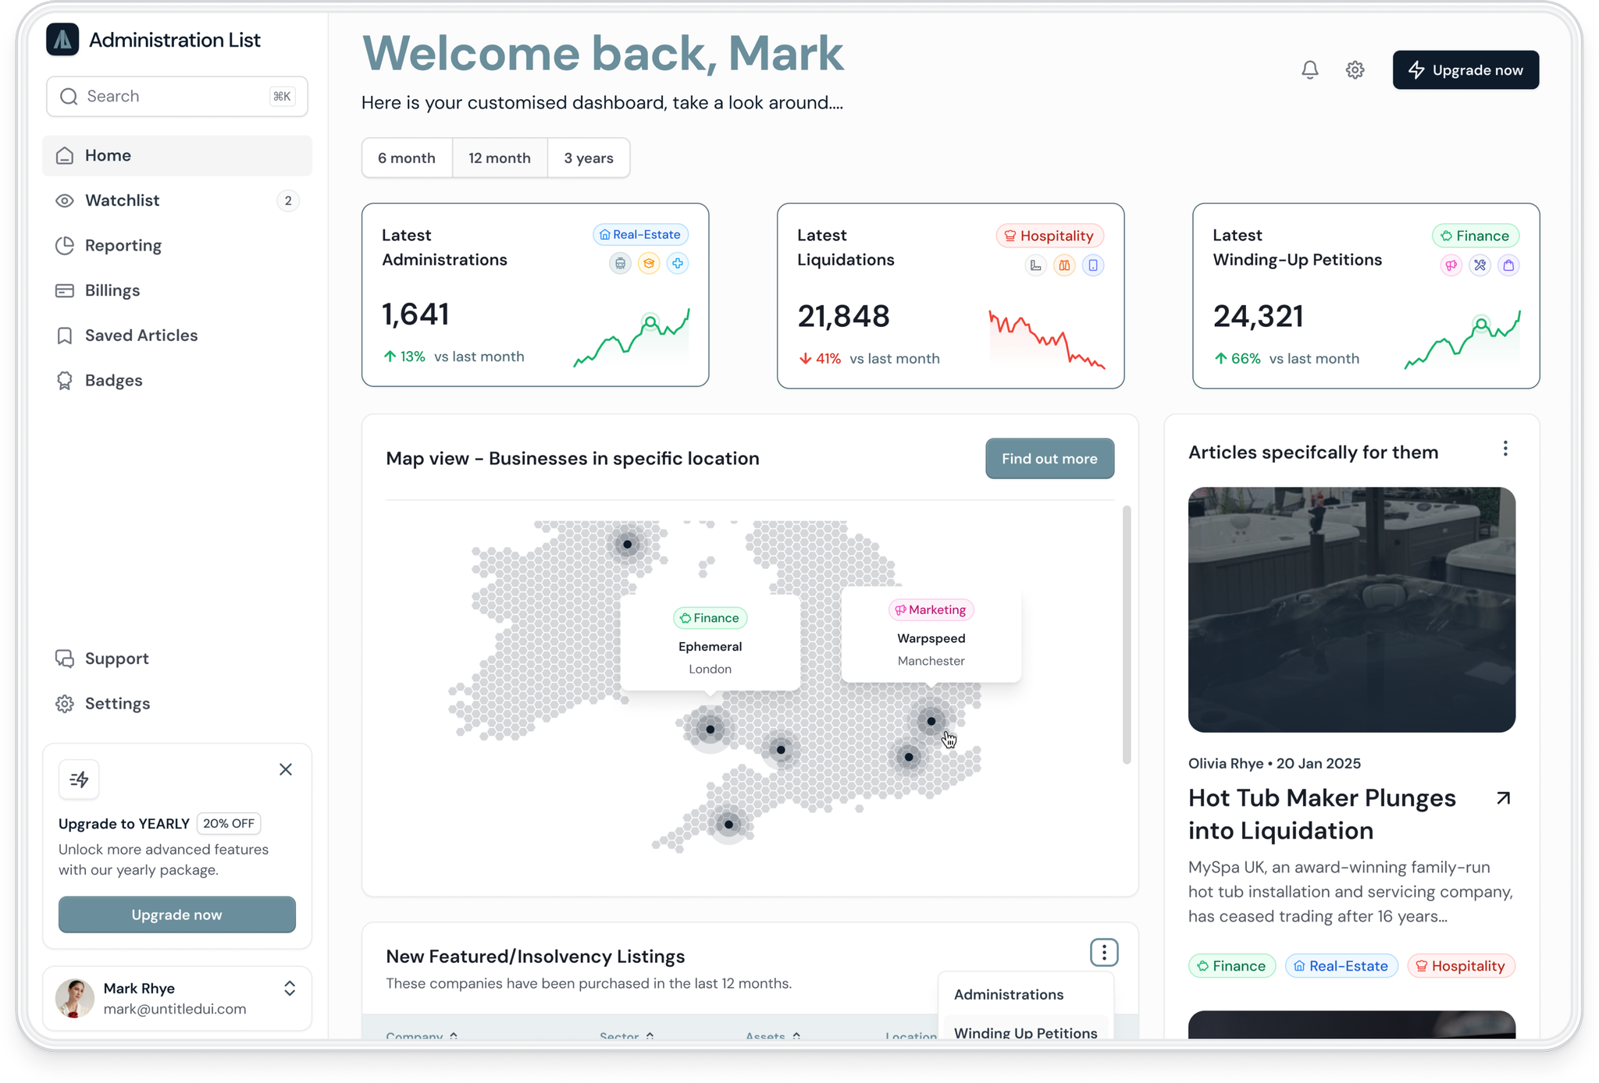Viewport: 1599px width, 1083px height.
Task: Click the Find out more button
Action: point(1049,459)
